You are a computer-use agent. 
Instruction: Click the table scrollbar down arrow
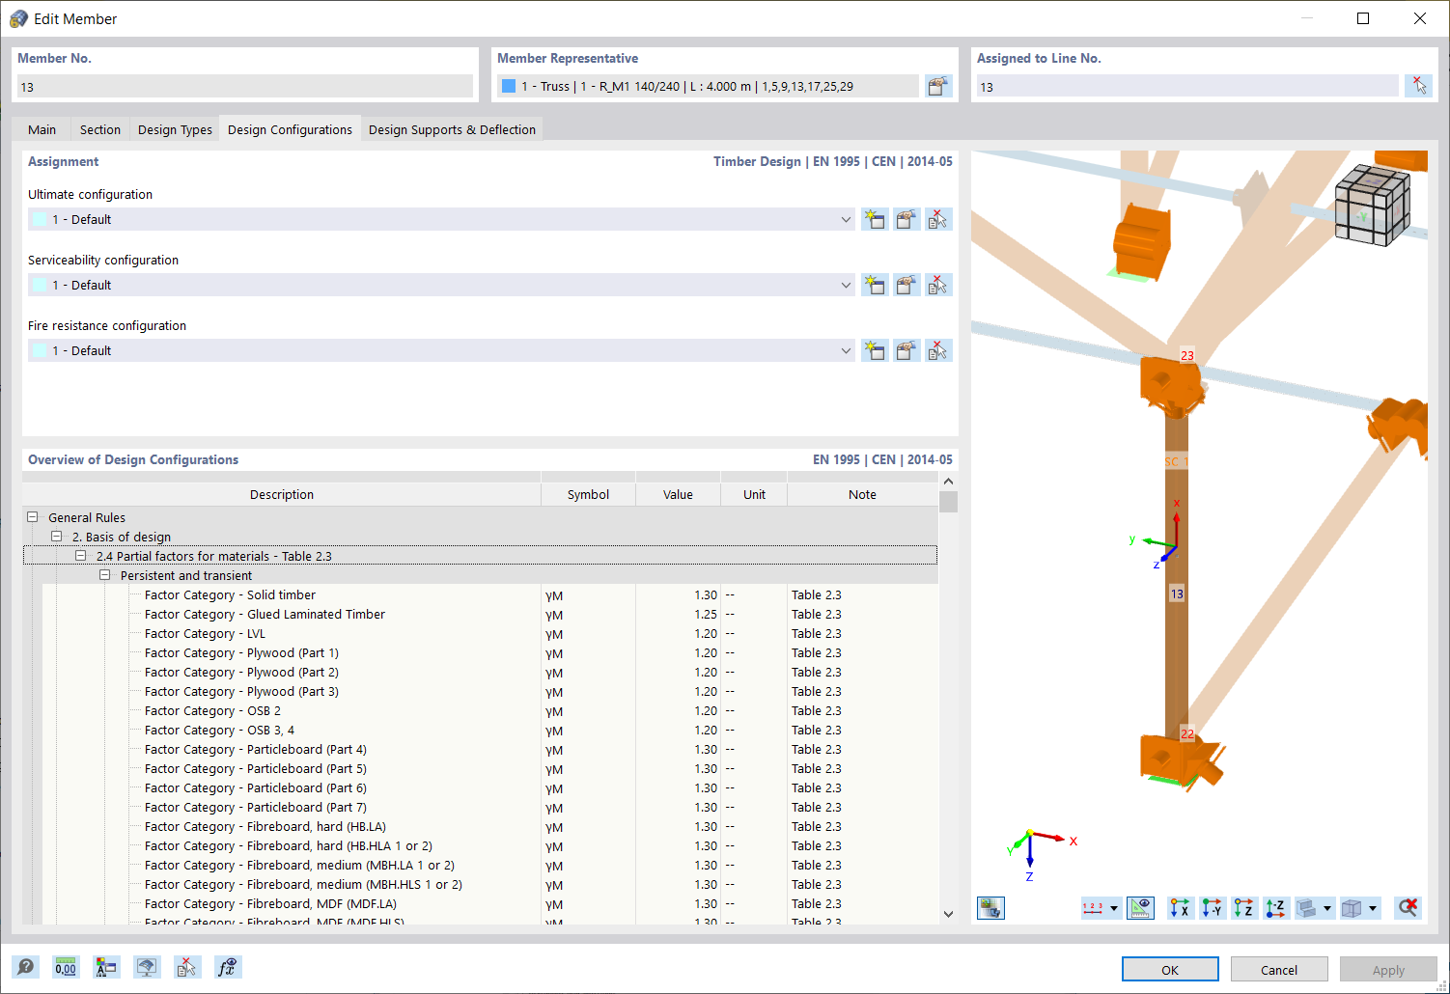coord(948,914)
